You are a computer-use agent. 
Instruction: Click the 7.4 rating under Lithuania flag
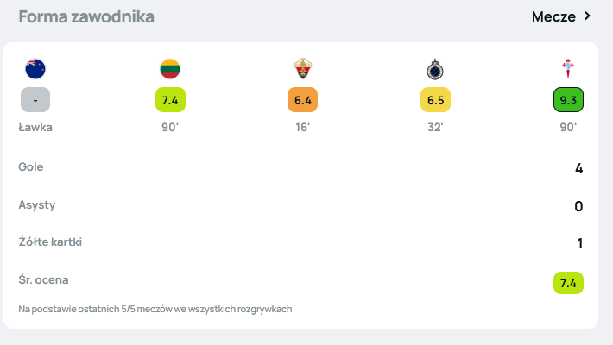click(169, 100)
